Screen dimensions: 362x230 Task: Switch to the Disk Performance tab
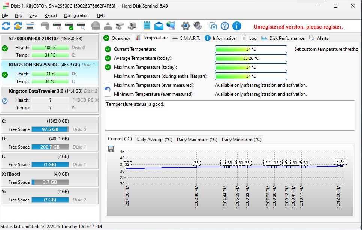coord(283,38)
